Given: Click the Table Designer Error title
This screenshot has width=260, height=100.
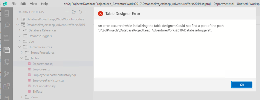Looking at the screenshot, I should coord(123,14).
